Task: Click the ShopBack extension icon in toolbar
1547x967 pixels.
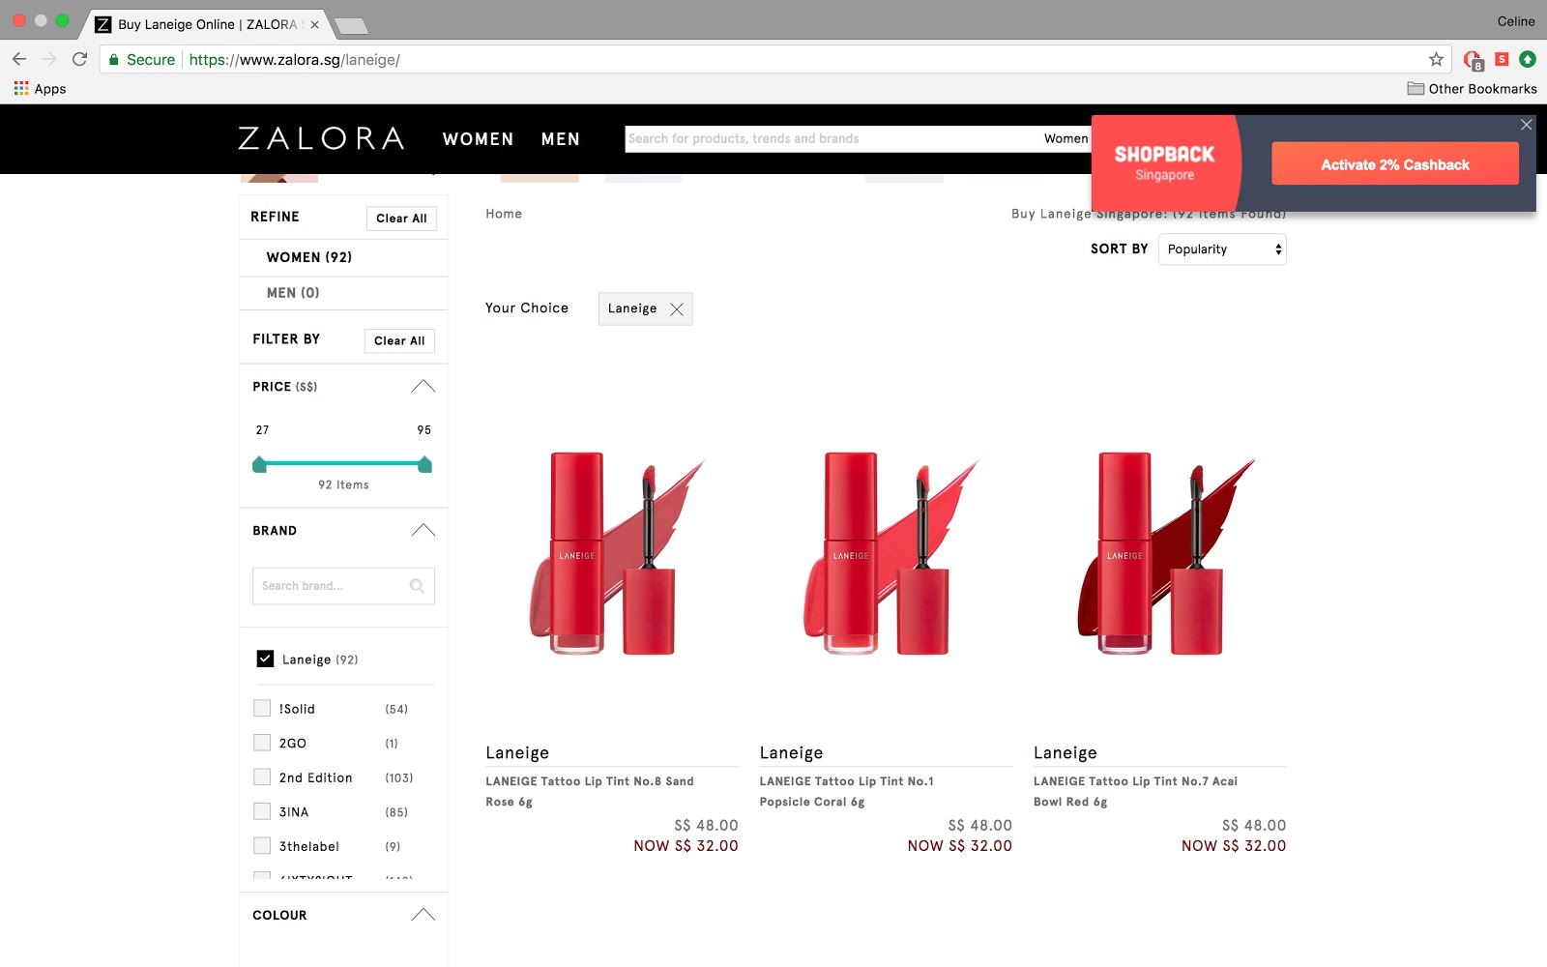Action: pyautogui.click(x=1502, y=59)
